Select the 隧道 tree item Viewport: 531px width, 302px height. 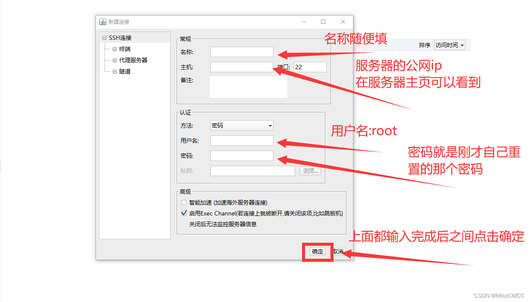point(125,71)
